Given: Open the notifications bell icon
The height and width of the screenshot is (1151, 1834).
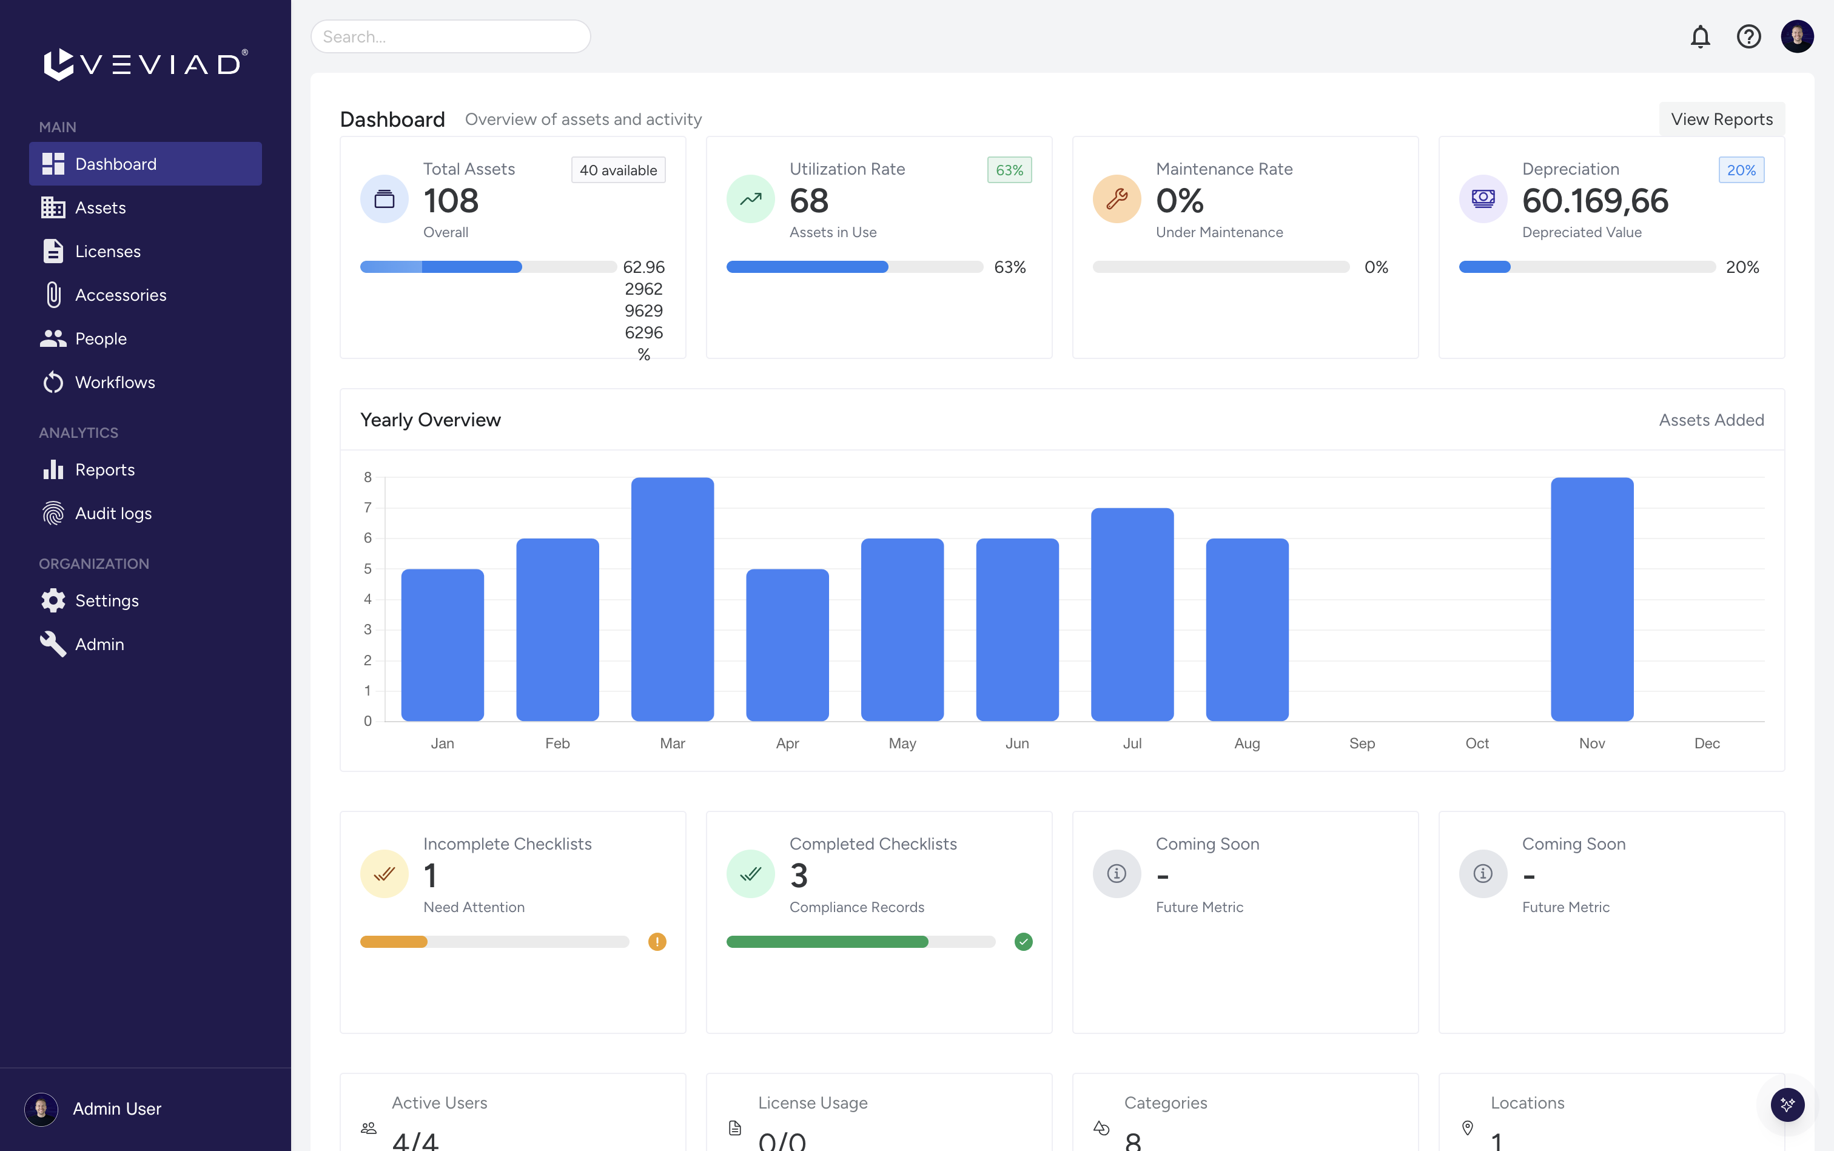Looking at the screenshot, I should tap(1699, 36).
